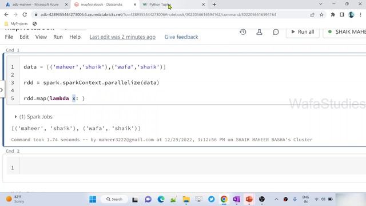Switch to the mapNotebook Databricks tab
This screenshot has width=366, height=206.
coord(102,5)
